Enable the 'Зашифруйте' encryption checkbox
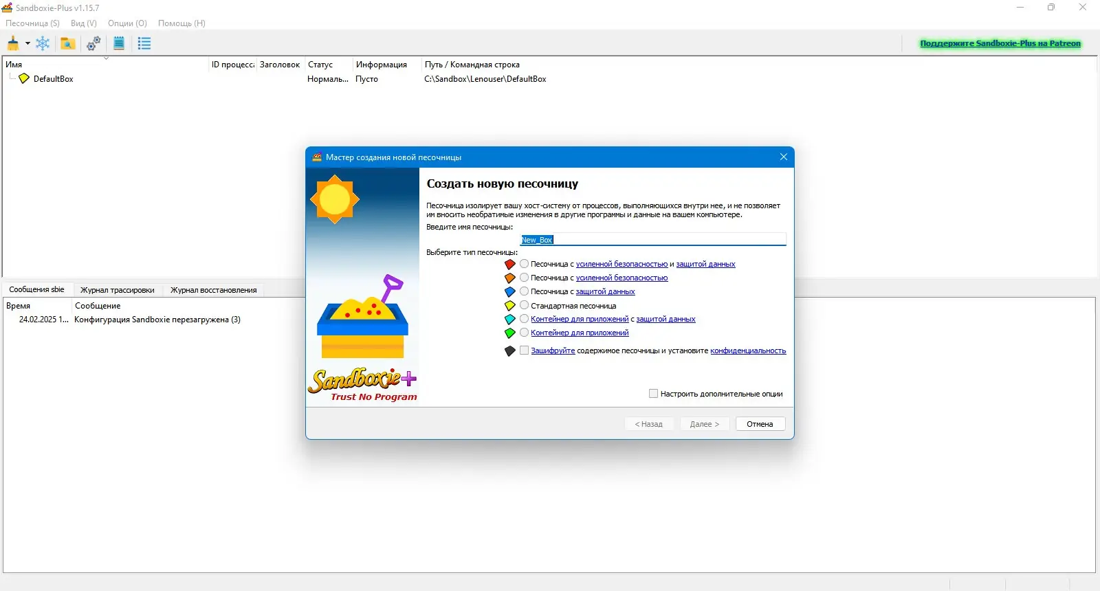This screenshot has height=591, width=1100. (x=525, y=350)
